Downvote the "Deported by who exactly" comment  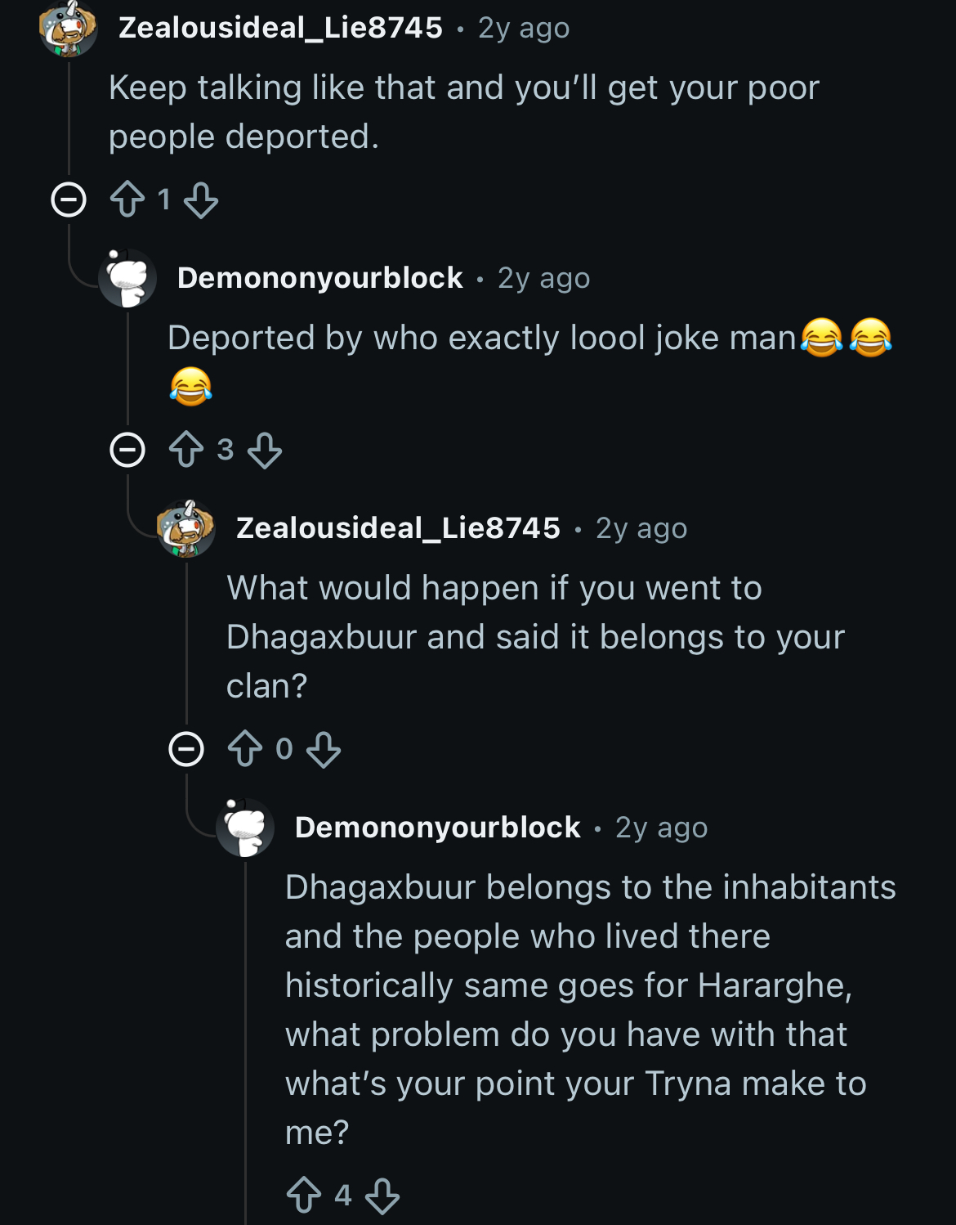pos(265,450)
